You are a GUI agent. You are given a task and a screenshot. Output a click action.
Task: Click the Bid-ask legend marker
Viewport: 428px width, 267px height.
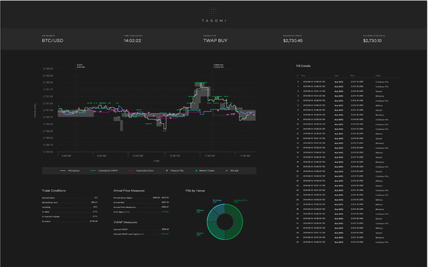click(227, 171)
